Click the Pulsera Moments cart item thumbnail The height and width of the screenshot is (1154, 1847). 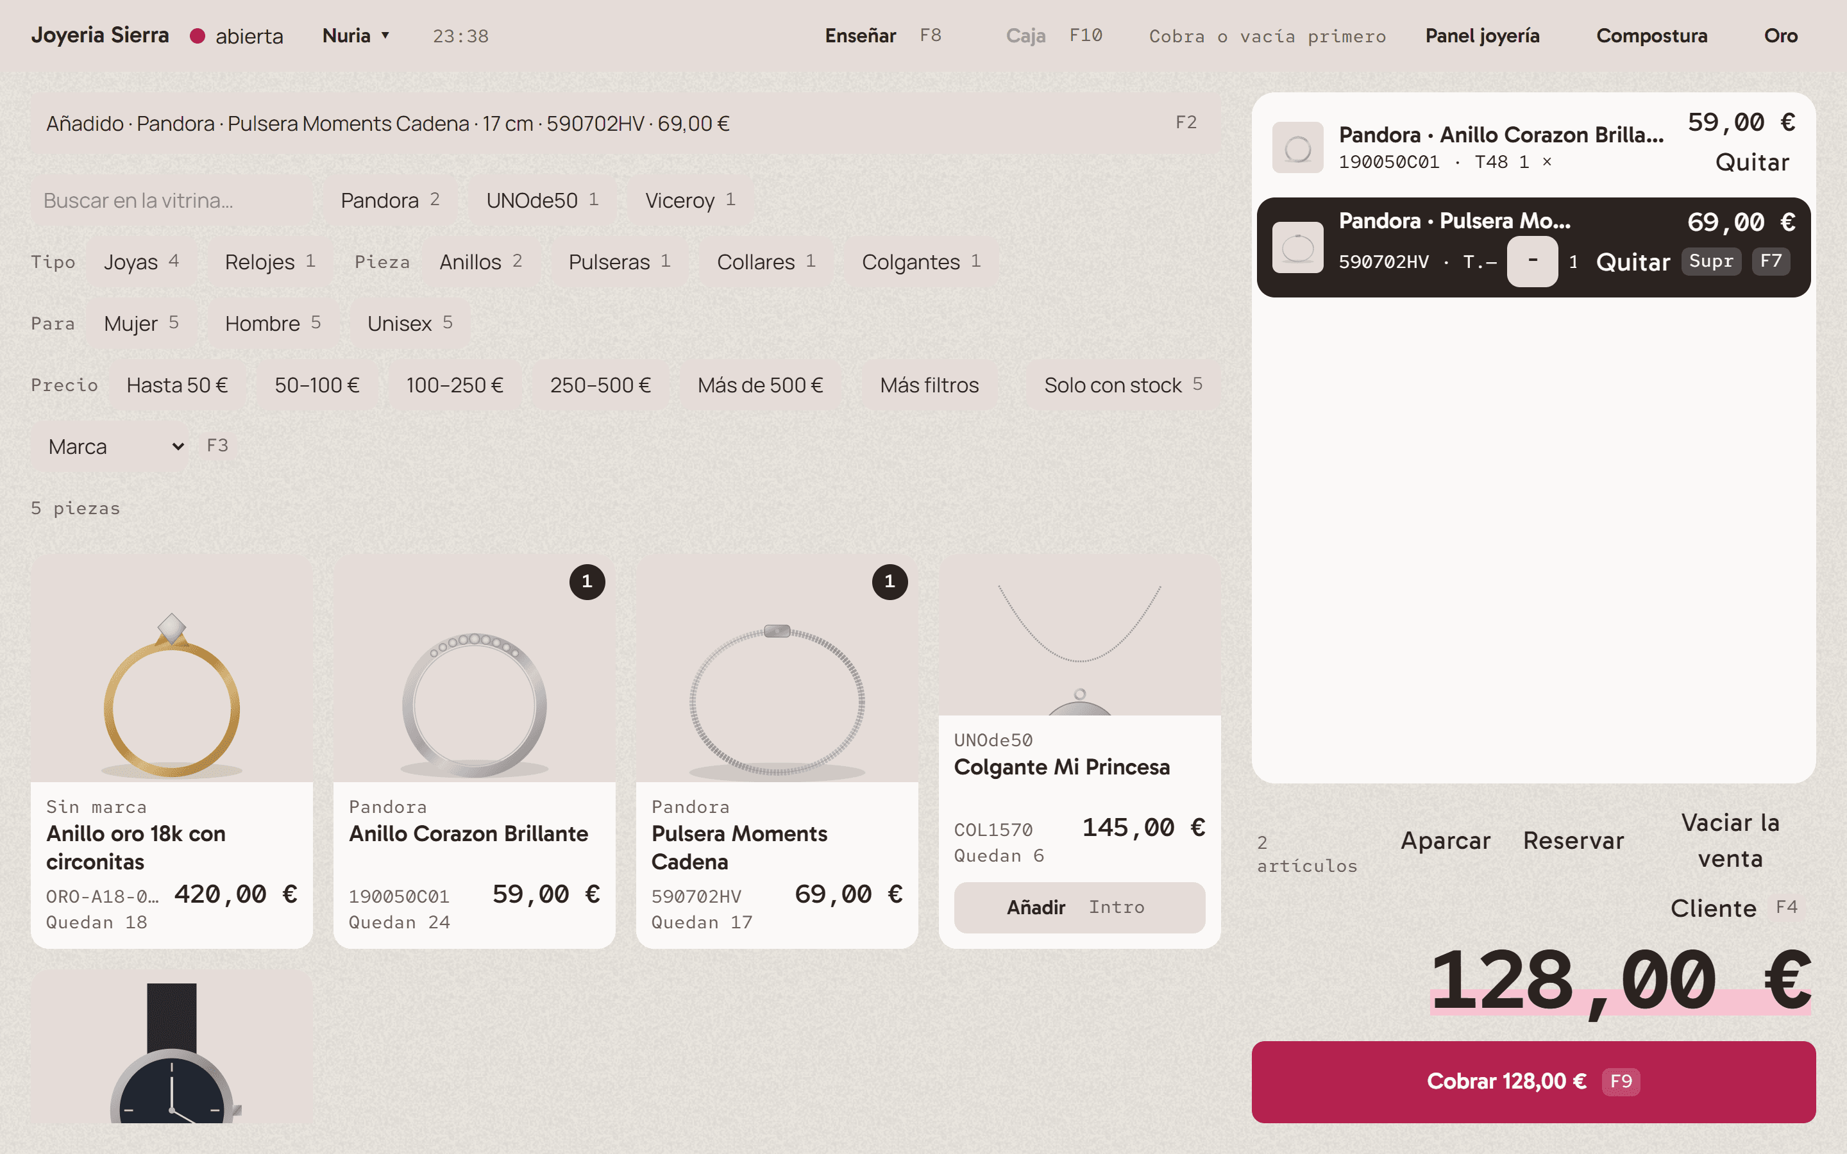1297,247
